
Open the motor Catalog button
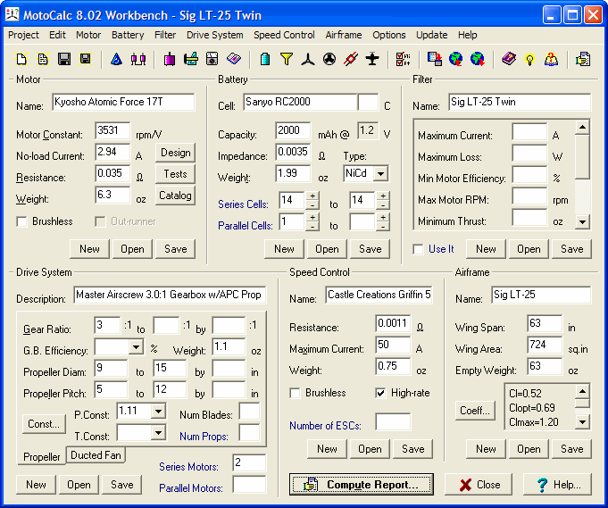[x=175, y=195]
